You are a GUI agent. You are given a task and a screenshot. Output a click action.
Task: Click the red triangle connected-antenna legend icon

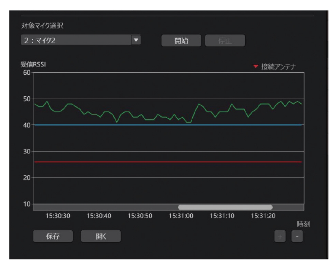click(256, 67)
